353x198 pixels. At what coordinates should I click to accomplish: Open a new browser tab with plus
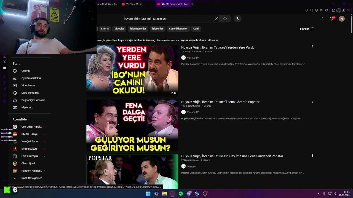coord(193,4)
